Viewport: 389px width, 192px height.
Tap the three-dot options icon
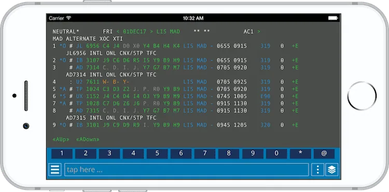(x=317, y=170)
